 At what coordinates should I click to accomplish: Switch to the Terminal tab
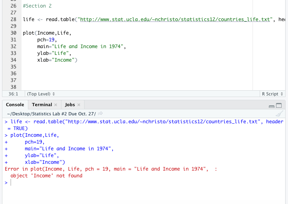(42, 105)
